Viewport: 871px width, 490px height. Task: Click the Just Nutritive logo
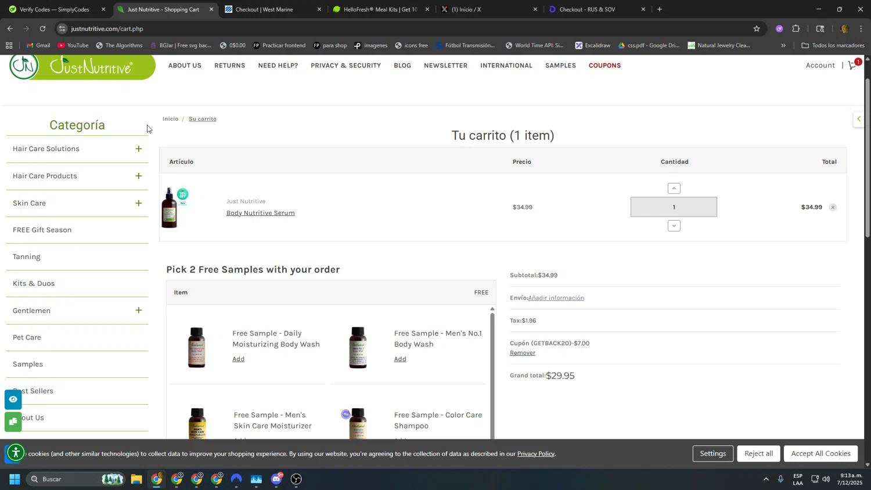(x=82, y=67)
